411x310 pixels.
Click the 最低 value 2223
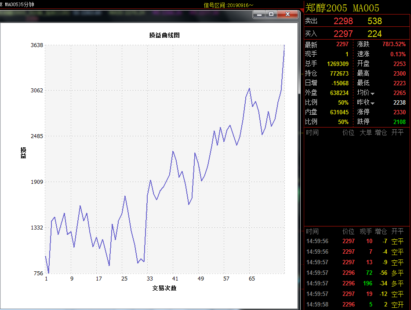(400, 83)
